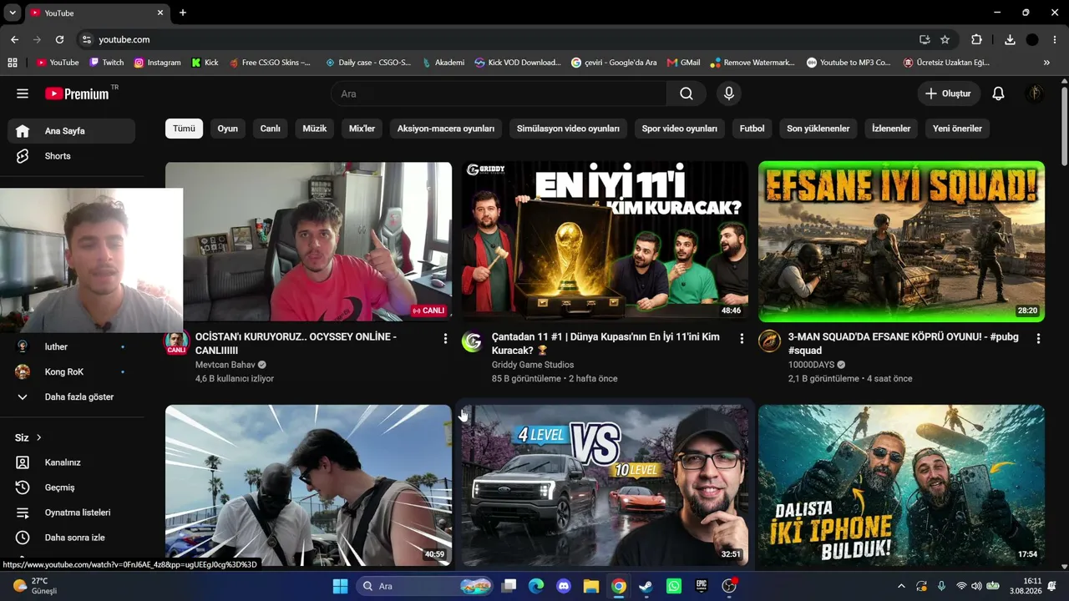Open a new Chrome tab
The width and height of the screenshot is (1069, 601).
coord(183,13)
